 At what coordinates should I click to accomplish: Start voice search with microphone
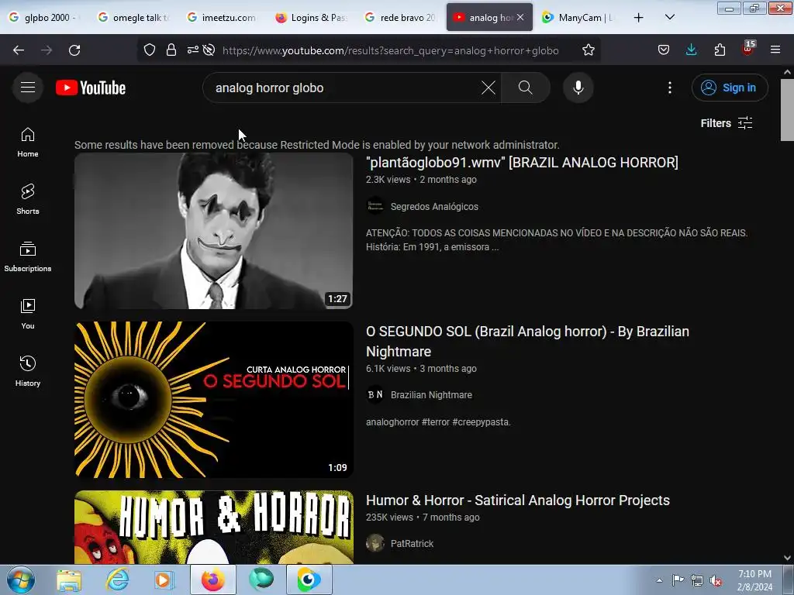point(578,88)
